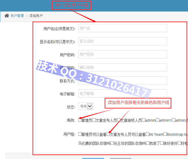Select the 用户密码 password field
This screenshot has height=159, width=188.
(123, 54)
